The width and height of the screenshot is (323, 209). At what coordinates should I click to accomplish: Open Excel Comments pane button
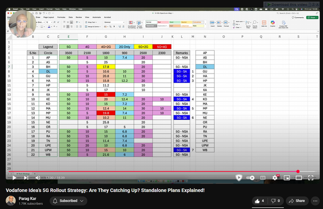(297, 18)
